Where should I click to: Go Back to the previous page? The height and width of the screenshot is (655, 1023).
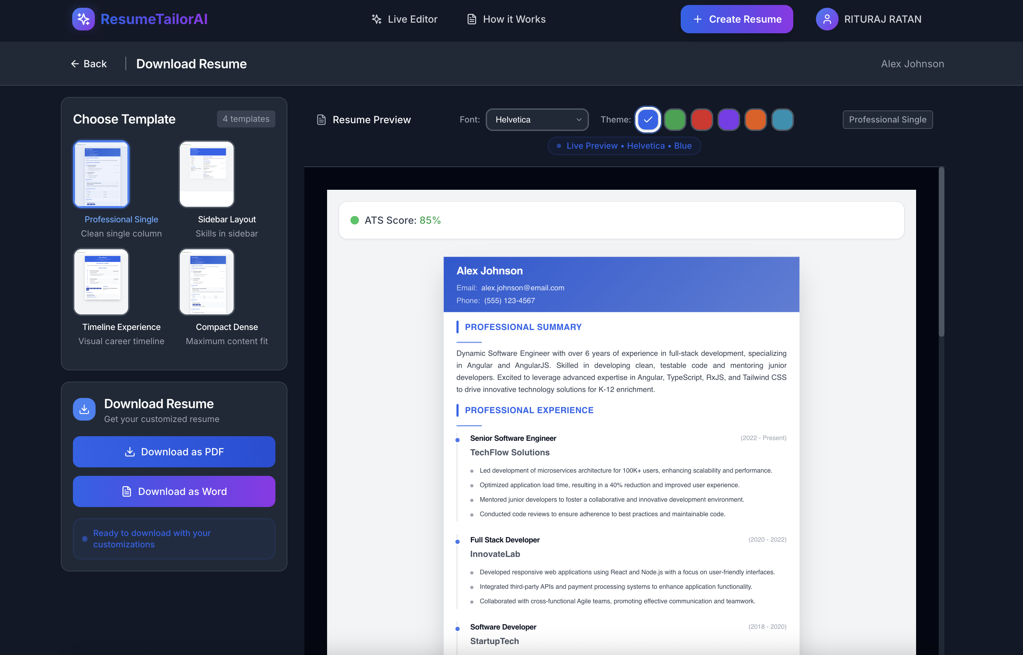tap(88, 64)
